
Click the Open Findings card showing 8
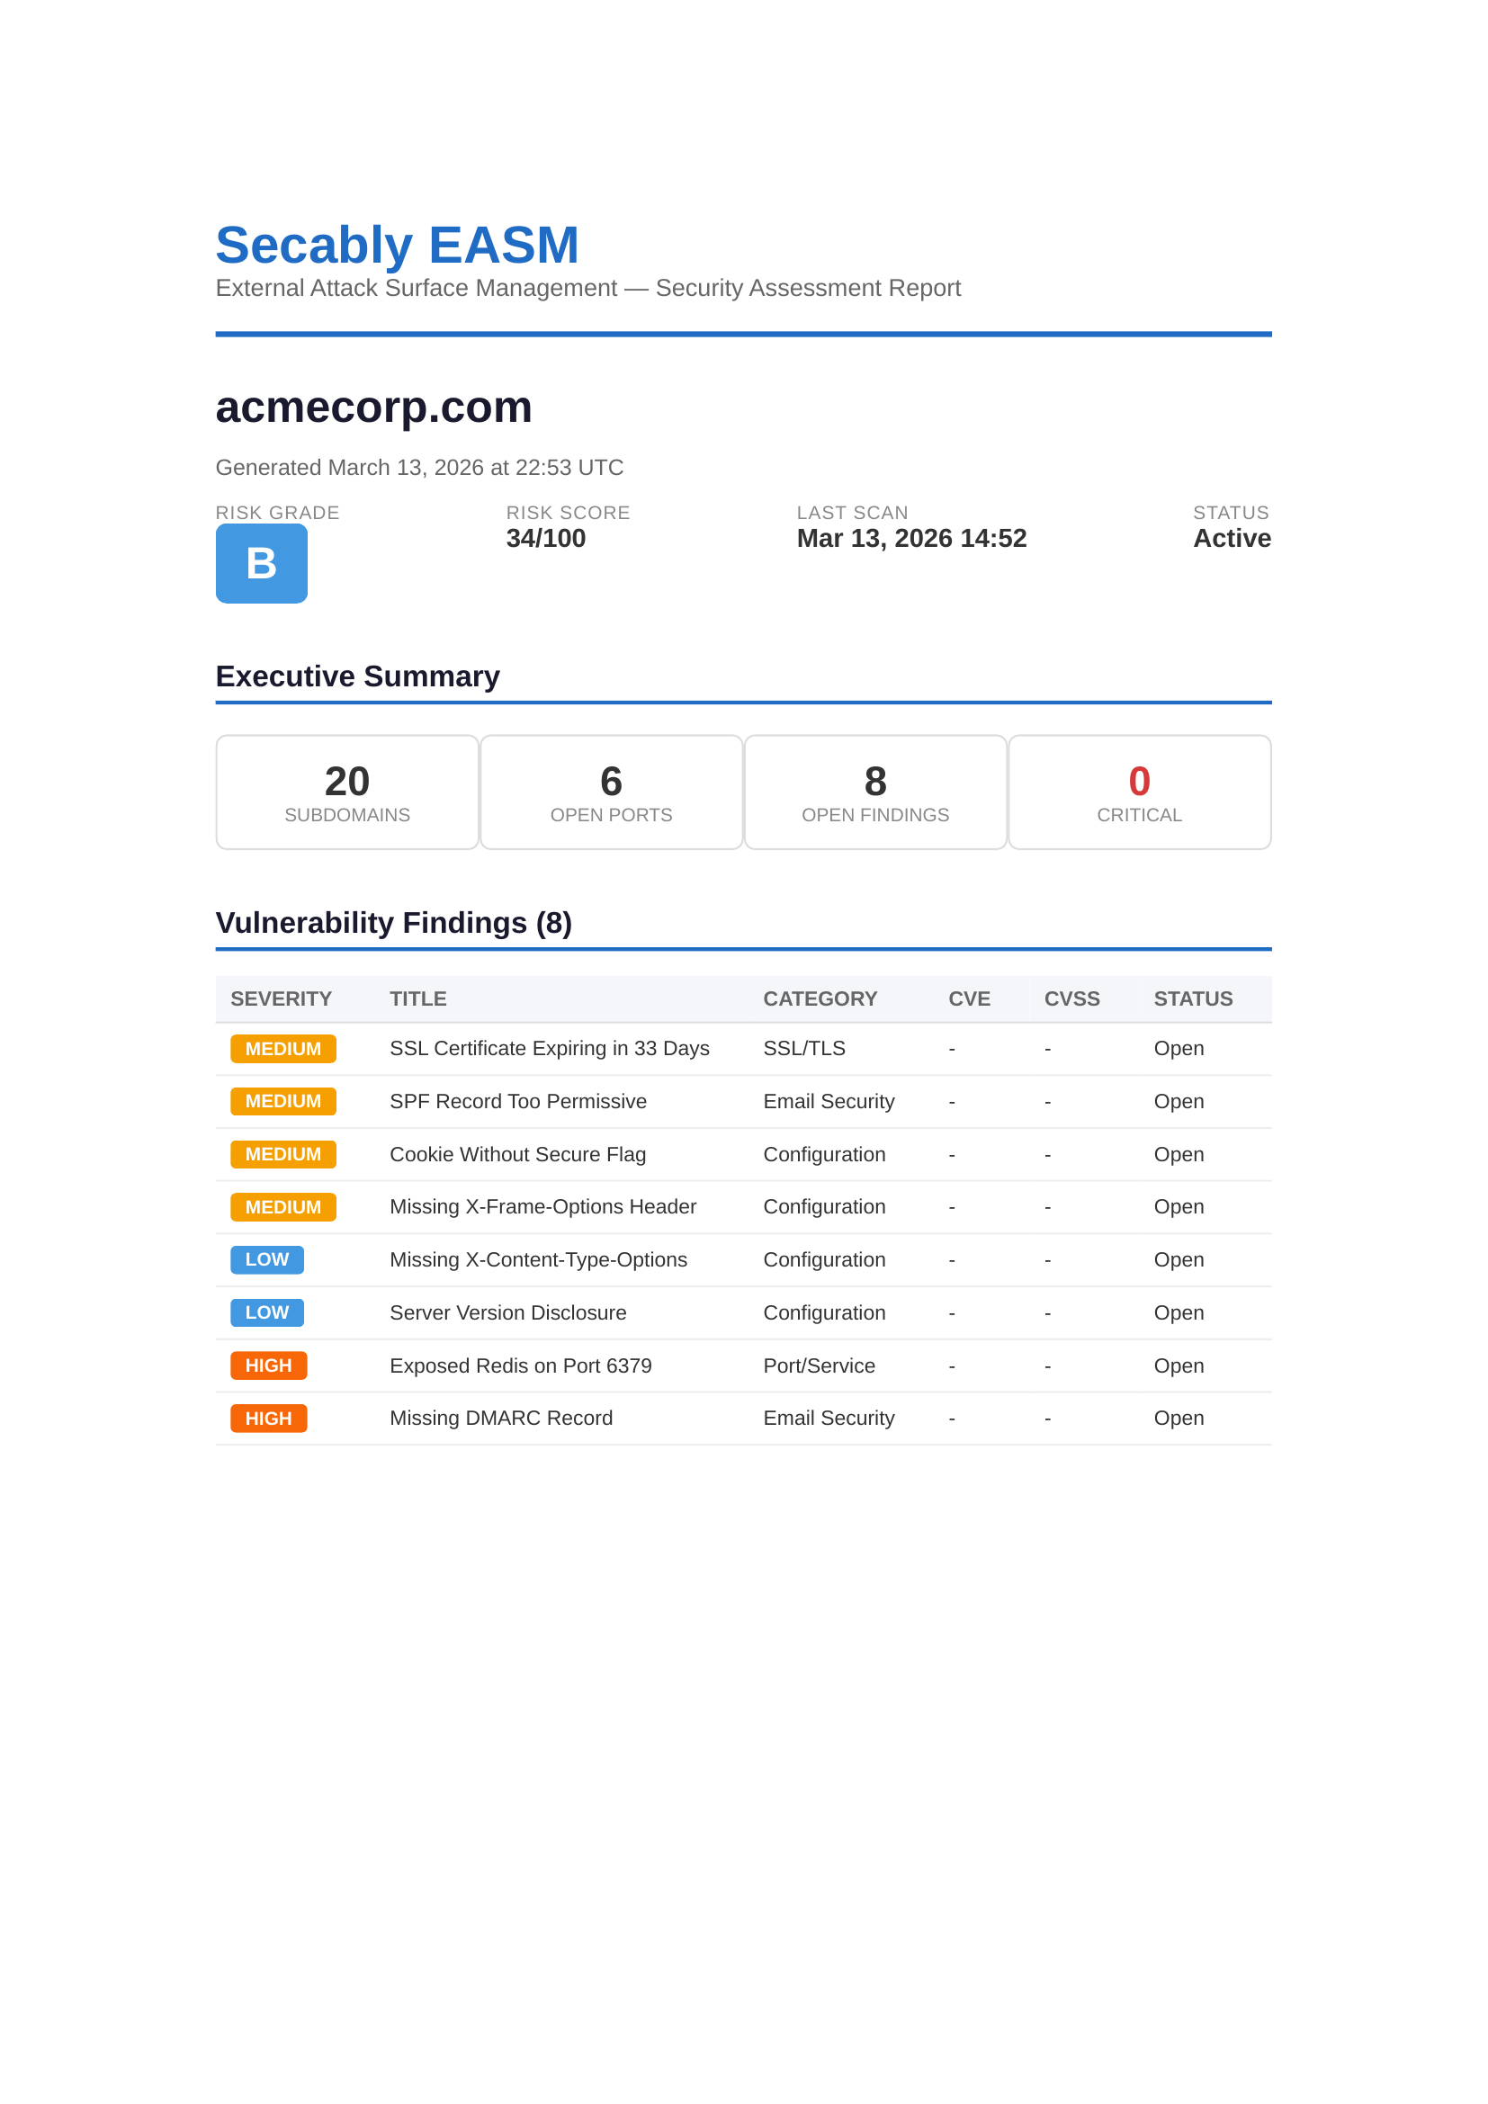(x=875, y=791)
